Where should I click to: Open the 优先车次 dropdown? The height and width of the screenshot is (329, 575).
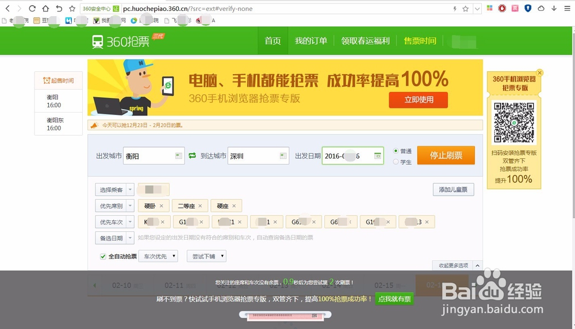pos(115,222)
